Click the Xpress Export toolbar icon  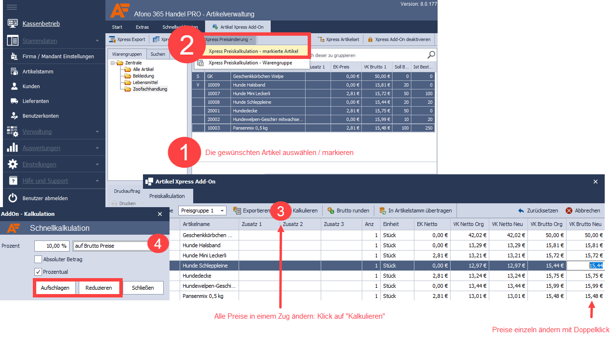(x=112, y=40)
